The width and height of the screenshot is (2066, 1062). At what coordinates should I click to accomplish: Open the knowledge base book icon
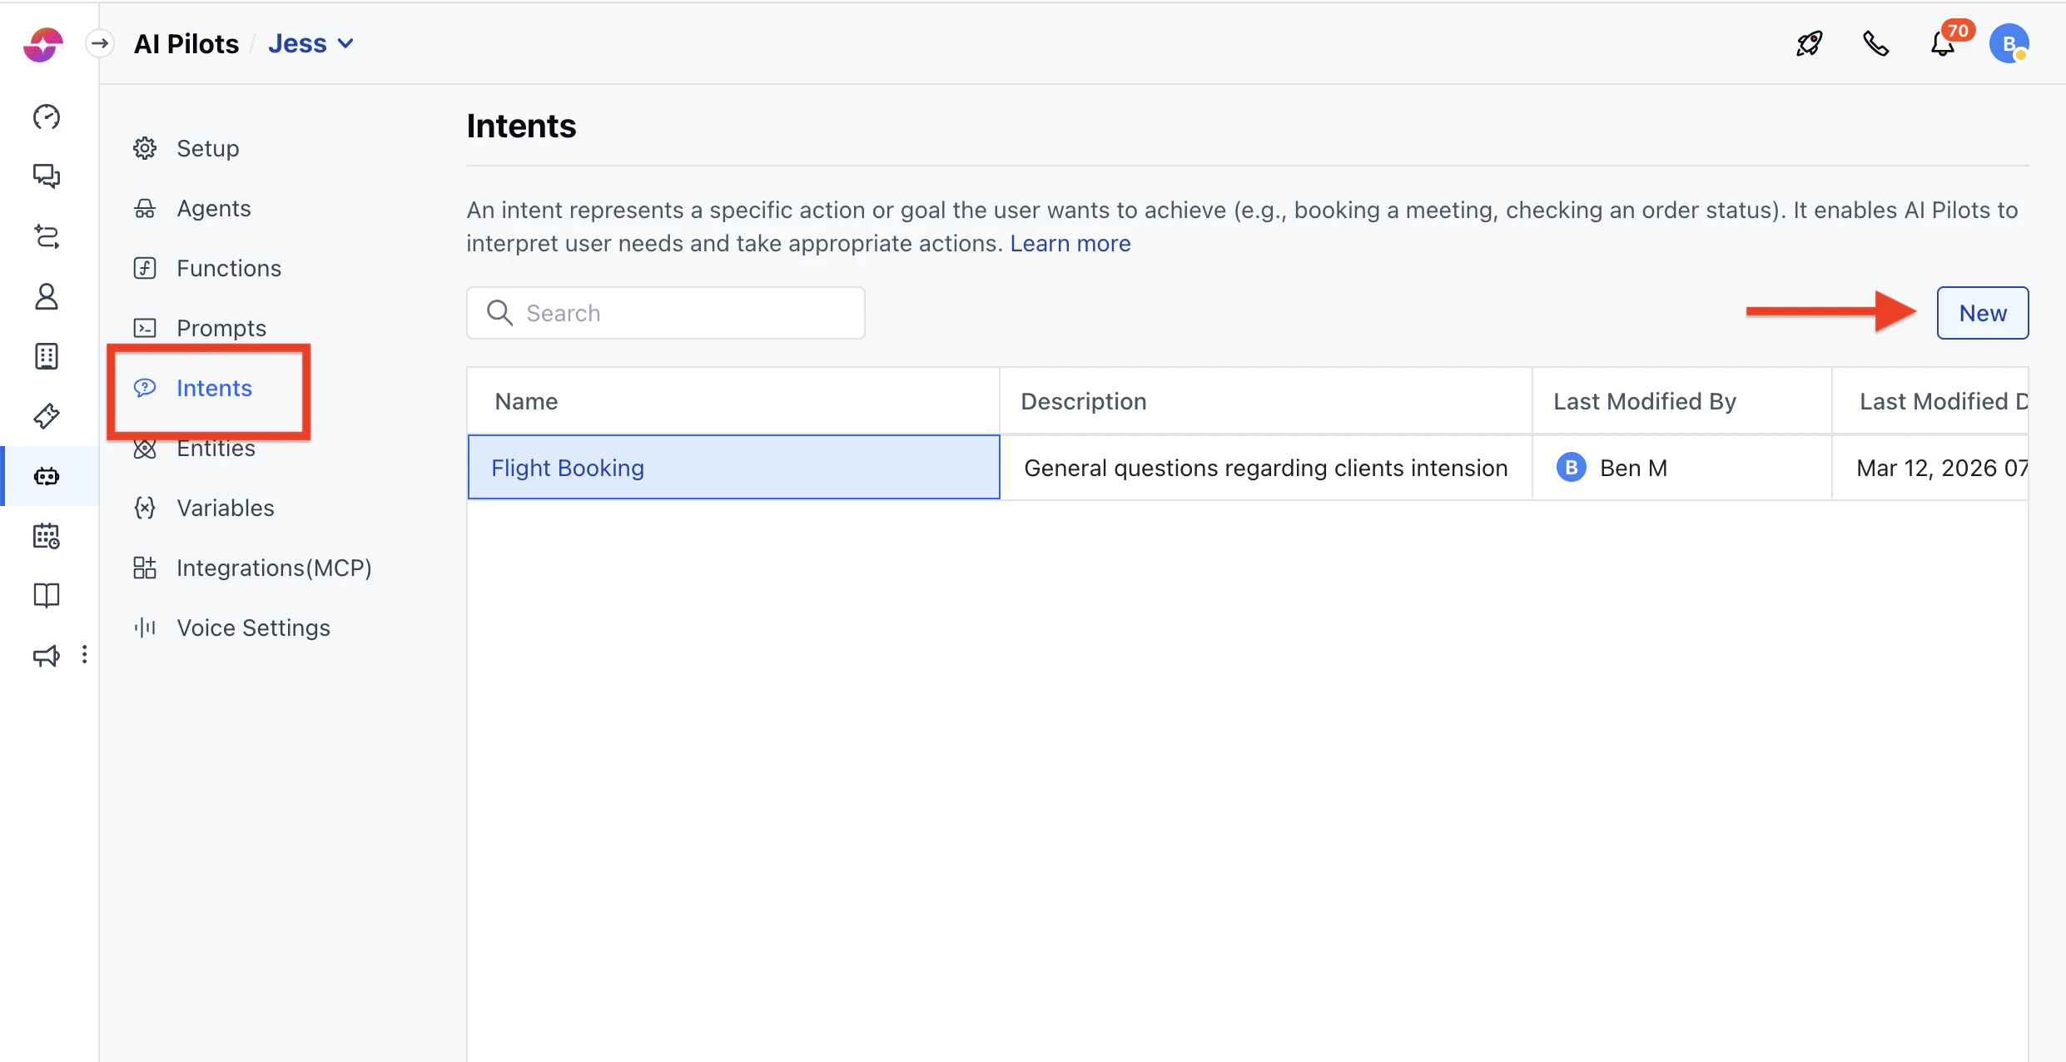tap(47, 595)
